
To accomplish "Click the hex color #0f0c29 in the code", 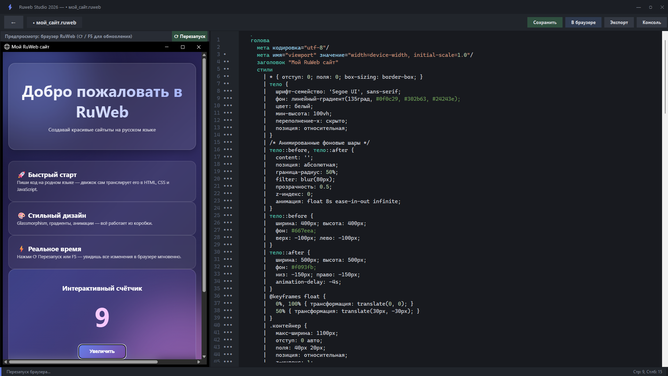I will pos(387,99).
